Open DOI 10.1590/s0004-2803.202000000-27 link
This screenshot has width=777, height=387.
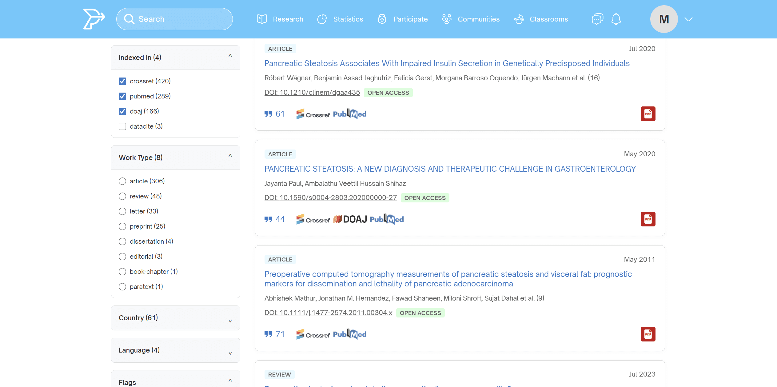330,198
